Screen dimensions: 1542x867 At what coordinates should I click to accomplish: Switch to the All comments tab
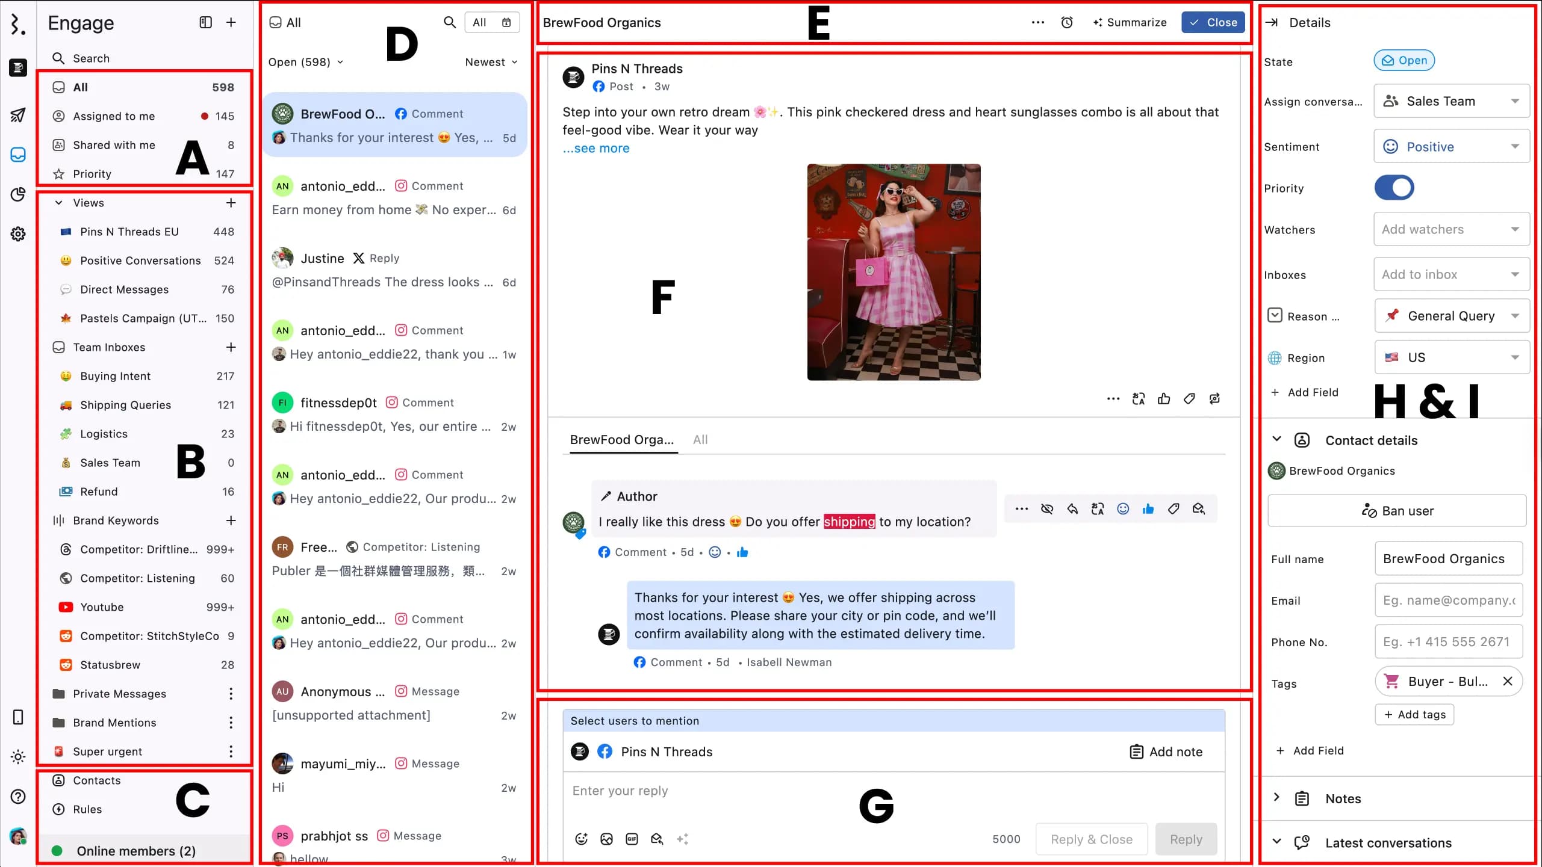click(700, 440)
